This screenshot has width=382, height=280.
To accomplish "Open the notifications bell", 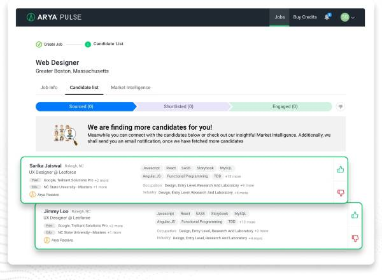I will pyautogui.click(x=327, y=17).
